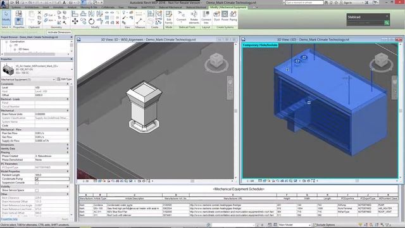
Task: Open the Architecture ribbon tab
Action: pos(32,7)
